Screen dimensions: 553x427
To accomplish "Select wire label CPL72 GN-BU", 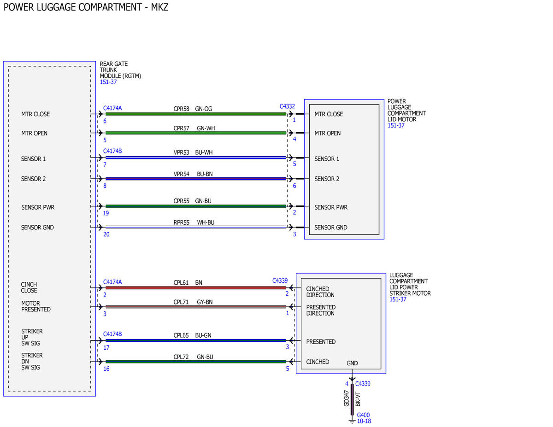I will tap(193, 357).
